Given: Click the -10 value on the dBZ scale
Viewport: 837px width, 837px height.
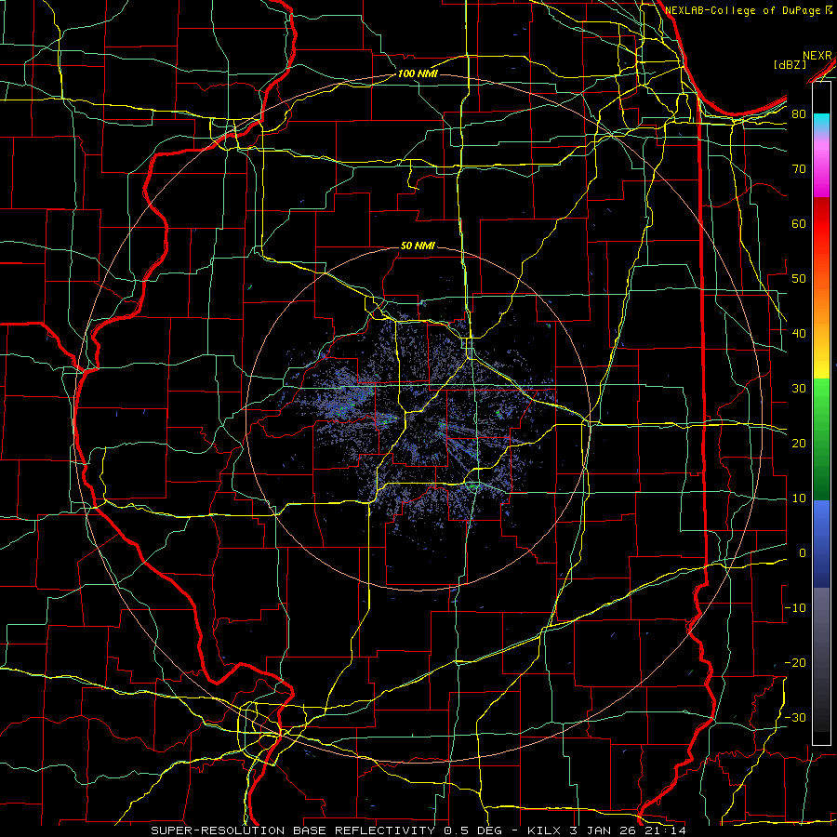Looking at the screenshot, I should click(x=795, y=607).
